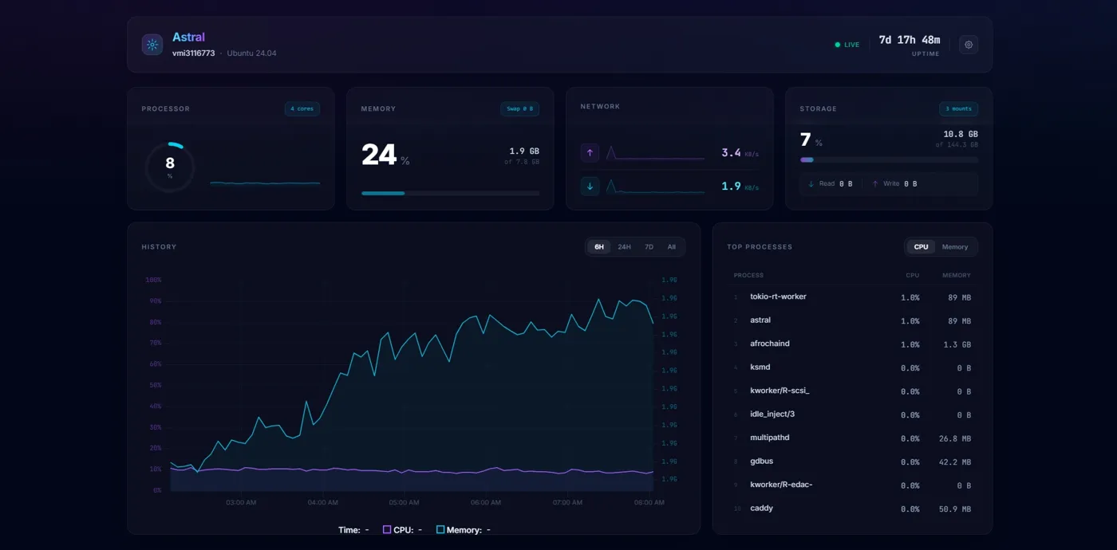1117x550 pixels.
Task: Click the 10.8 GB storage used value
Action: pyautogui.click(x=961, y=134)
